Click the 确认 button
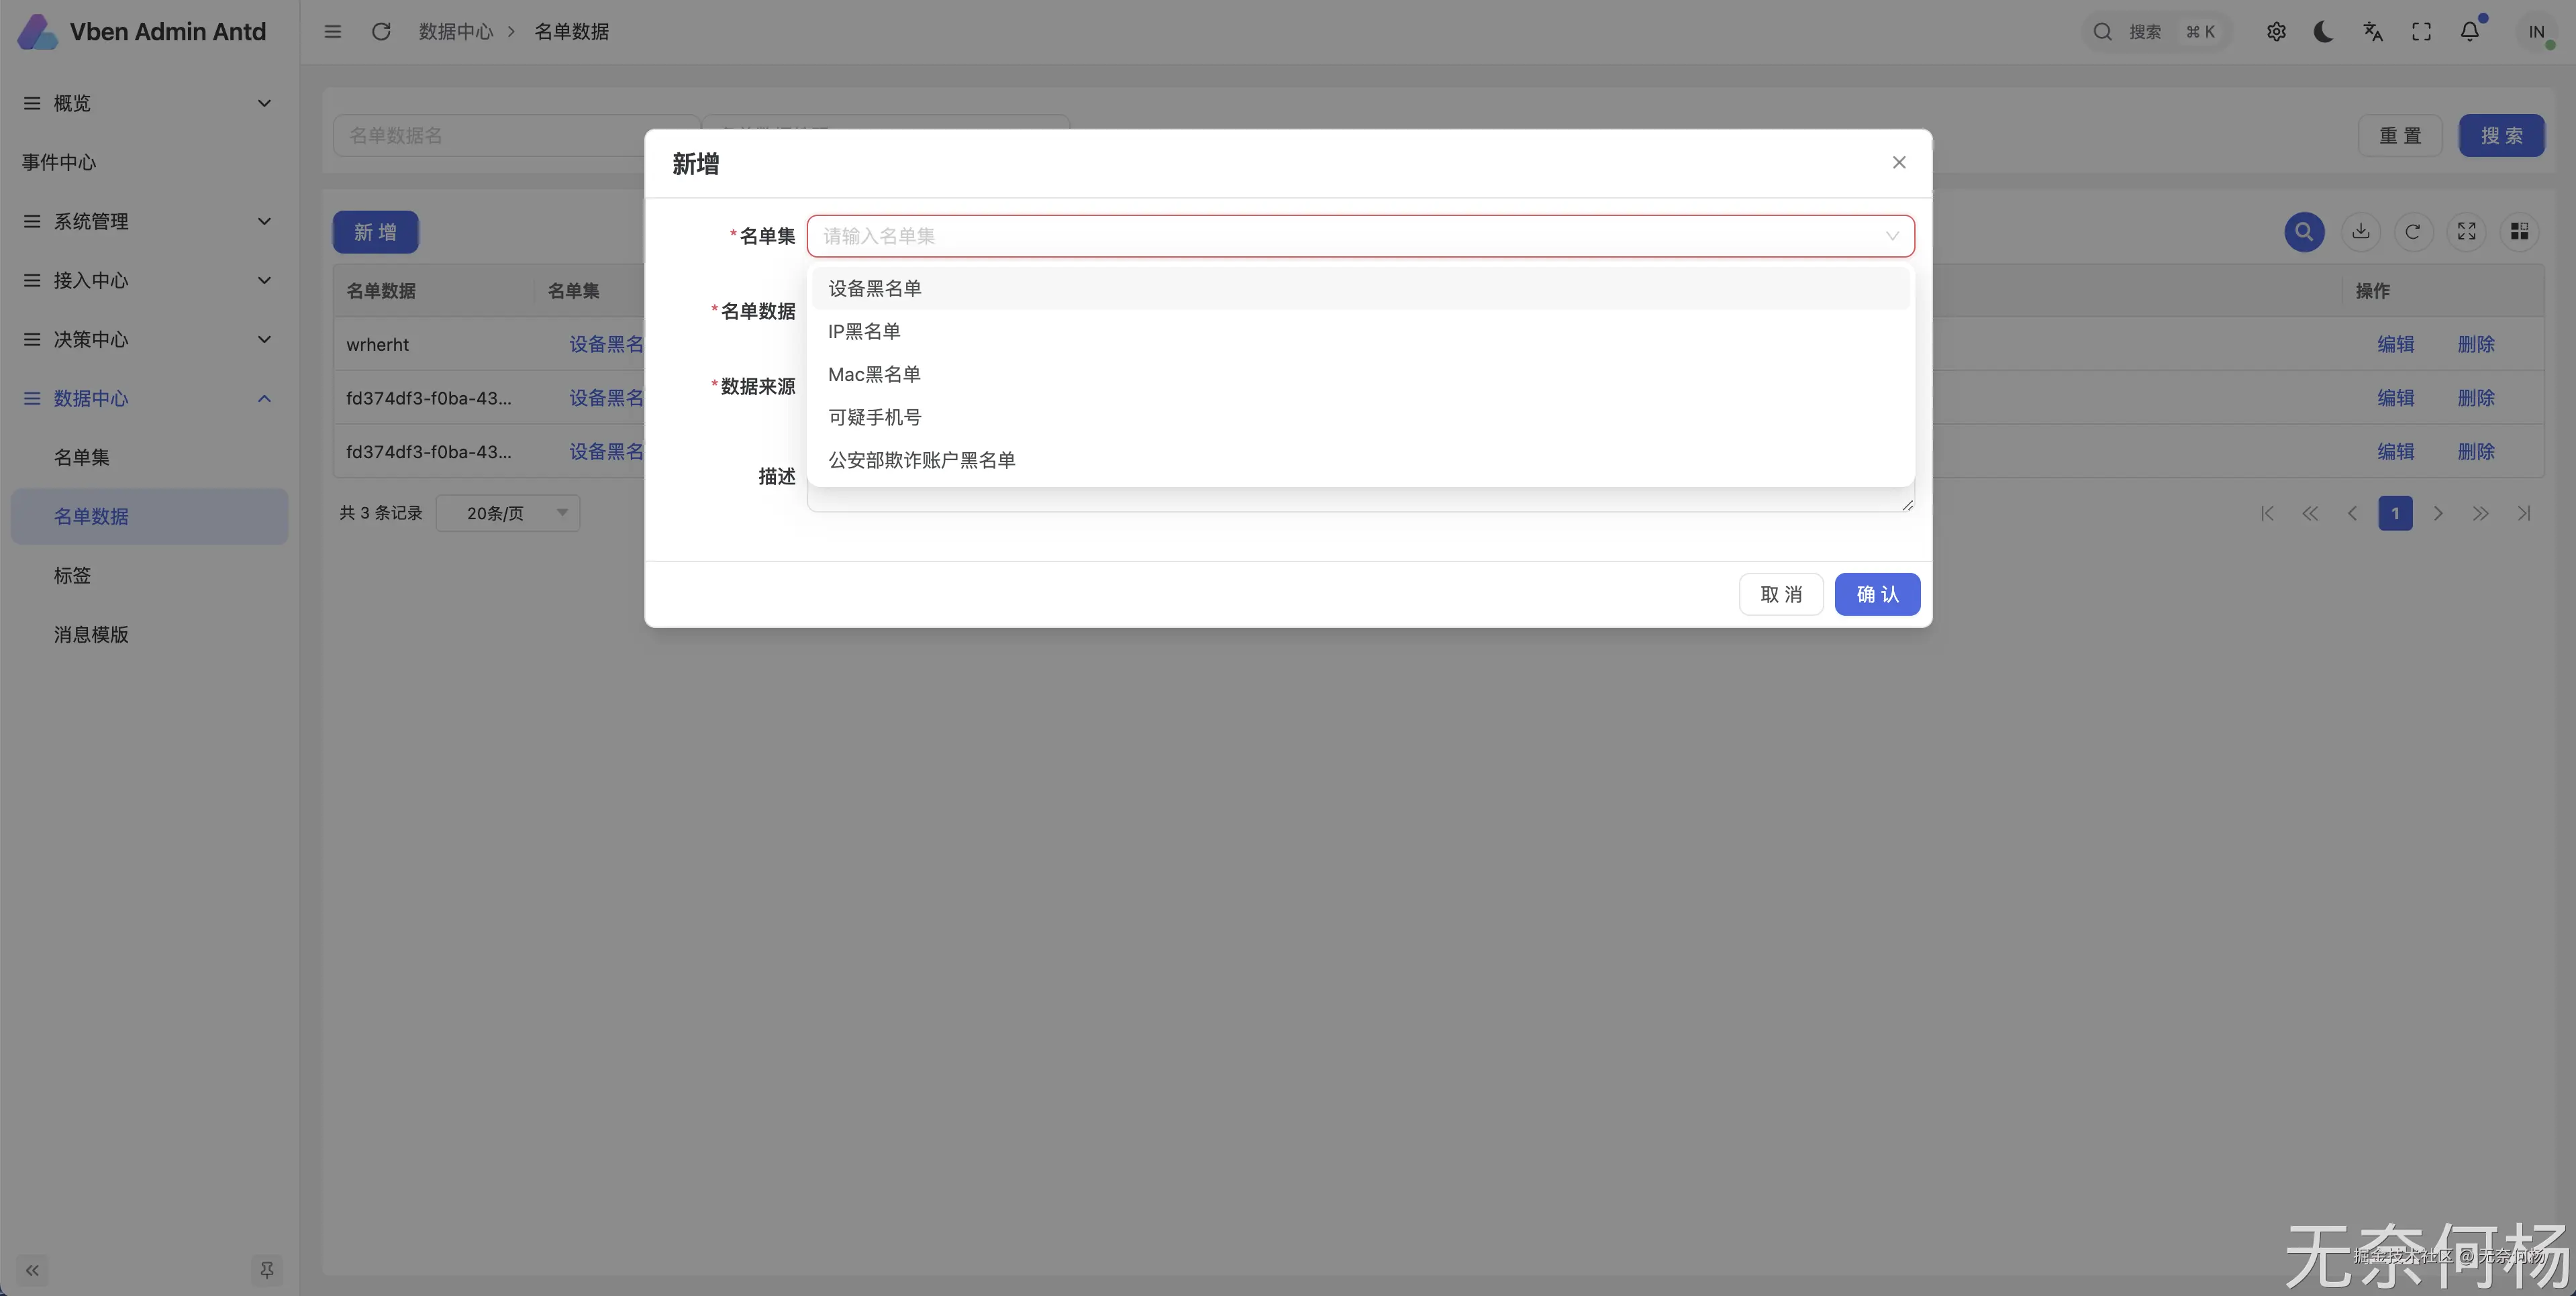Viewport: 2576px width, 1296px height. pyautogui.click(x=1876, y=594)
